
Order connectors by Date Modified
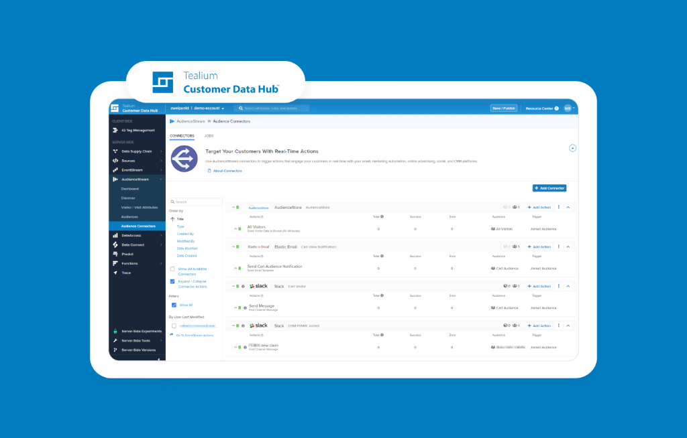(187, 248)
